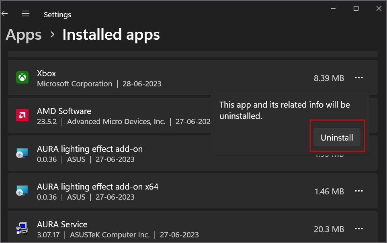Click the AURA lighting effect add-on icon
The height and width of the screenshot is (243, 387).
[x=22, y=153]
